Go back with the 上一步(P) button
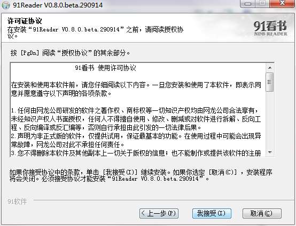 tap(159, 213)
